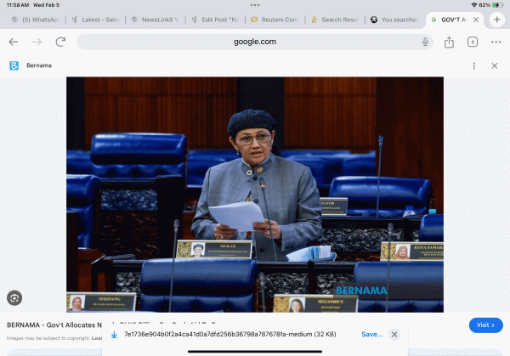Switch to the WhatsApp tab
Image resolution: width=510 pixels, height=356 pixels.
click(x=34, y=19)
